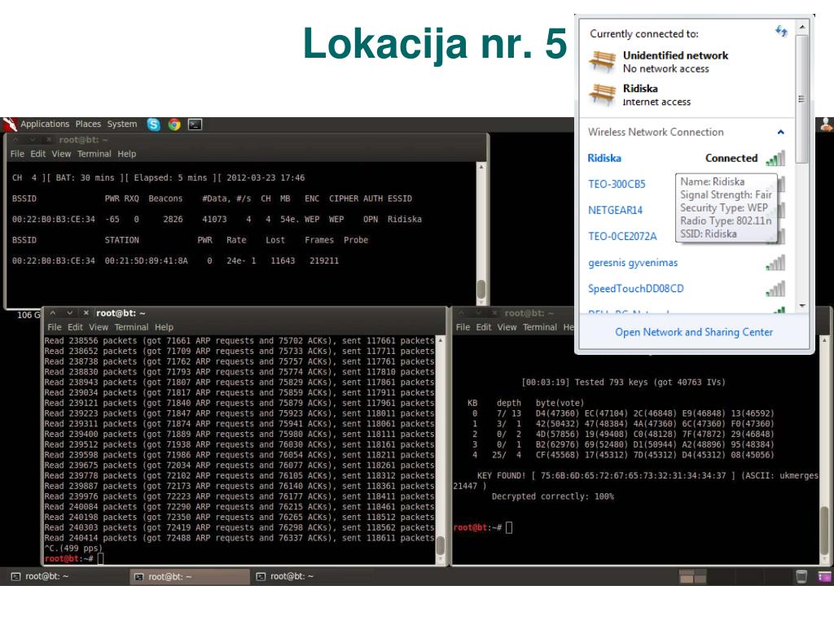The width and height of the screenshot is (834, 625).
Task: Minimize the ARP replay terminal window
Action: (x=70, y=313)
